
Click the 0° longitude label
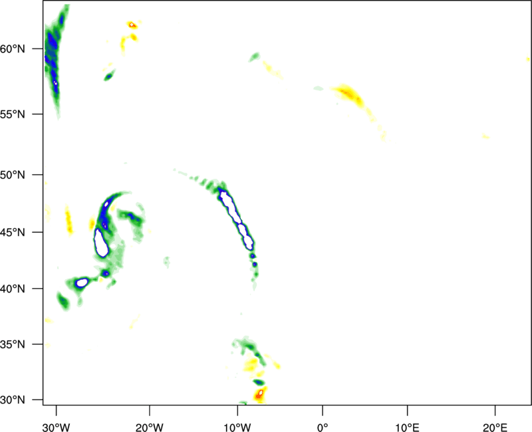pyautogui.click(x=323, y=427)
